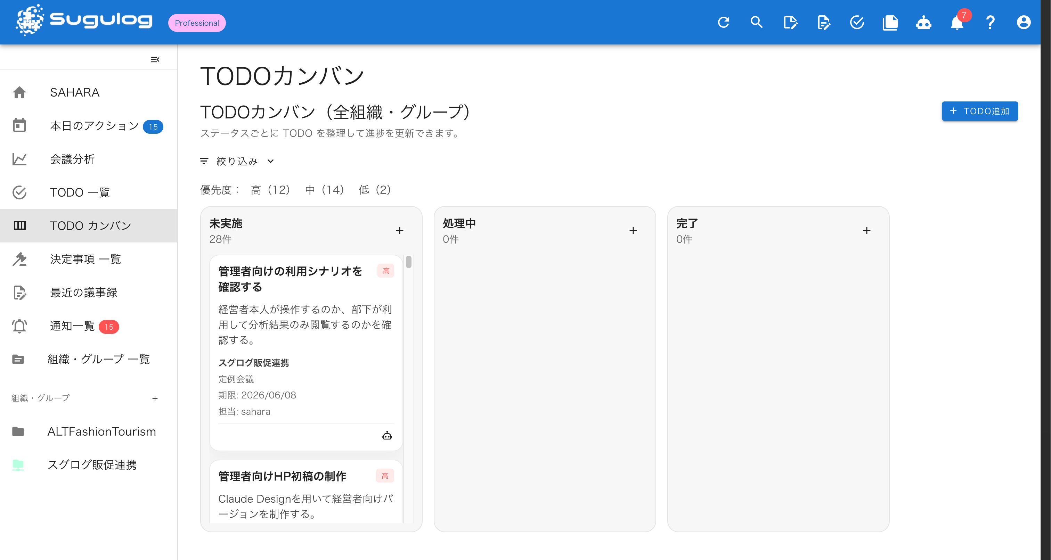
Task: Filter by priority 低（2）
Action: (x=375, y=190)
